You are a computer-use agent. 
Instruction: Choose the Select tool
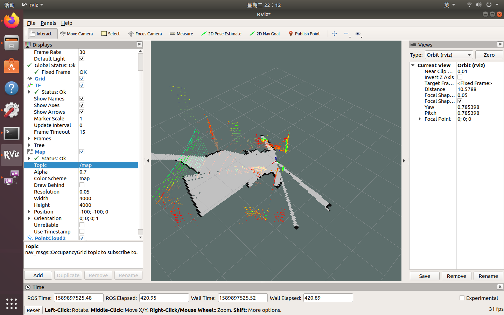click(x=110, y=34)
